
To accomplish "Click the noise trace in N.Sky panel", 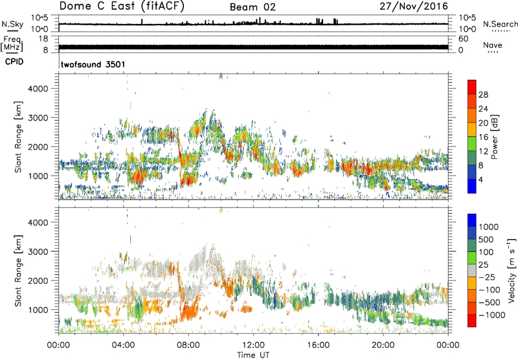I will click(253, 24).
